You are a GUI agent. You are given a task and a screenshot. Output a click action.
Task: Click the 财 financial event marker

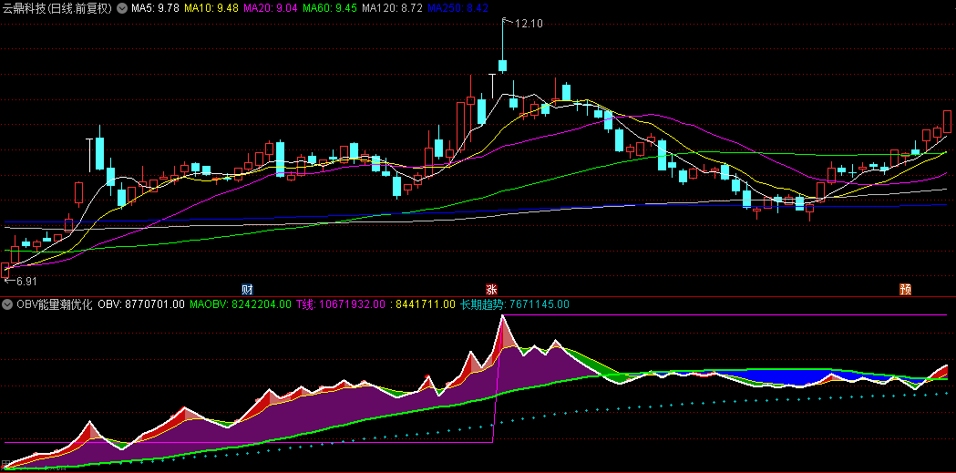pyautogui.click(x=247, y=289)
